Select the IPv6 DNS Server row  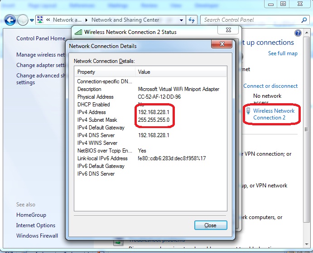click(150, 174)
